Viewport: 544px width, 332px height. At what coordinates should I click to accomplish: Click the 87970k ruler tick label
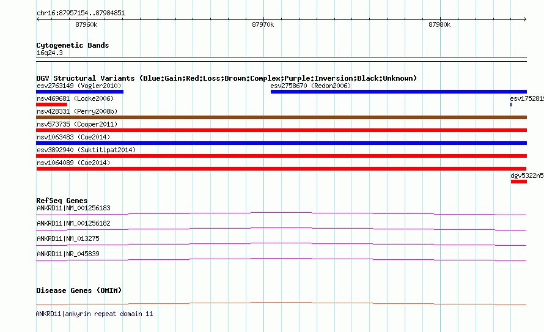point(263,24)
